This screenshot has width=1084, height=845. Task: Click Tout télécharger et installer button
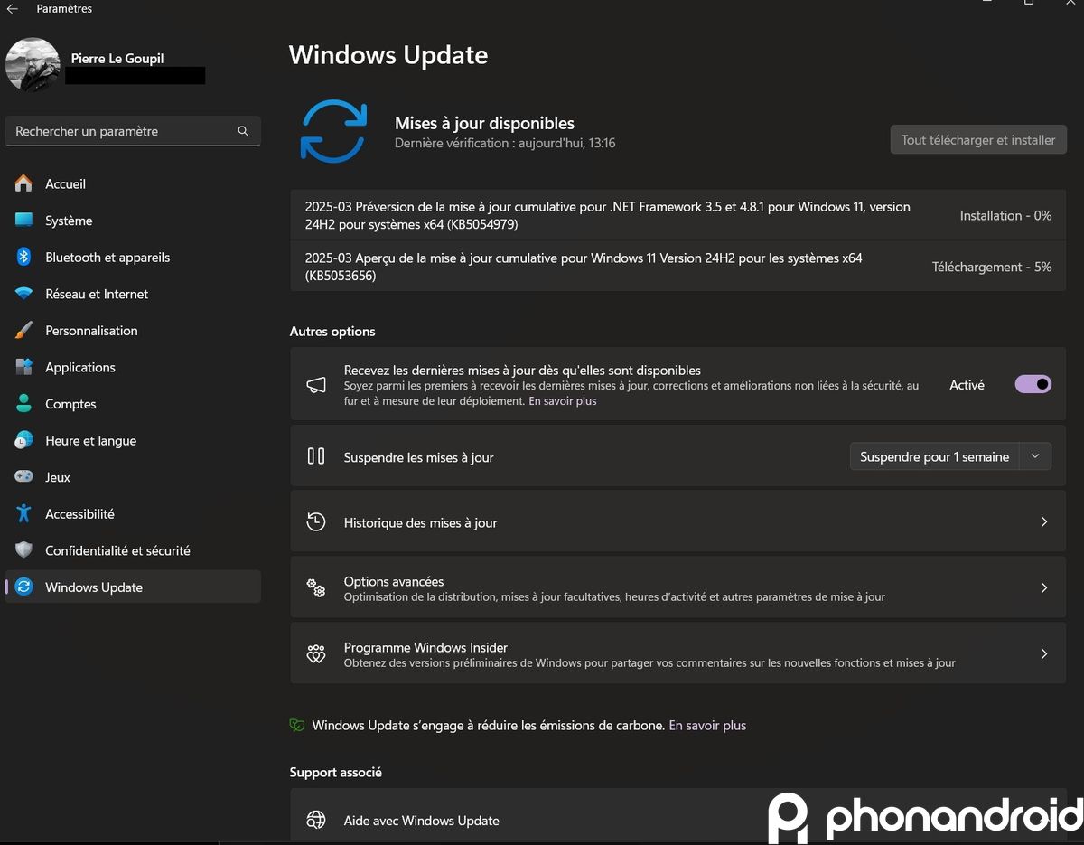(x=978, y=140)
